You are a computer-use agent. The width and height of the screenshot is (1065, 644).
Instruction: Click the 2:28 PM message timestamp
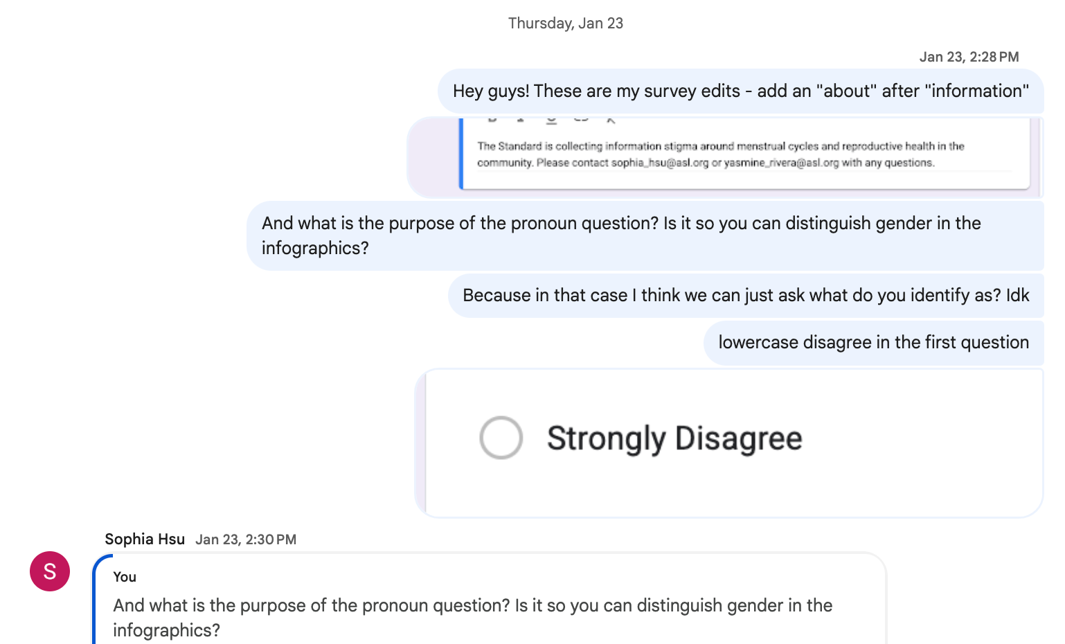click(969, 57)
